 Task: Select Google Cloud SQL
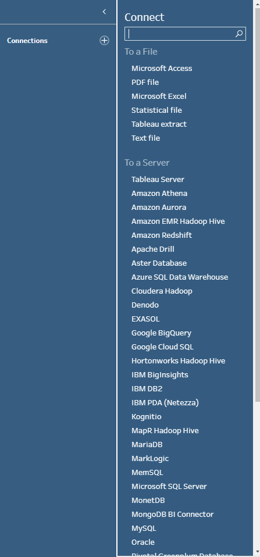coord(162,347)
